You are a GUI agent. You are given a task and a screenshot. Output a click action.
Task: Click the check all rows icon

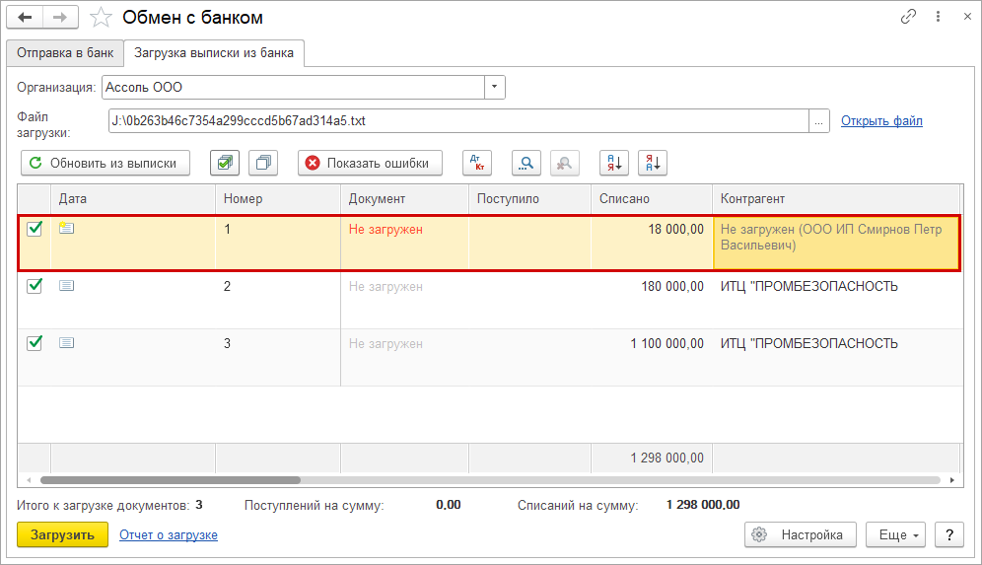click(x=225, y=163)
